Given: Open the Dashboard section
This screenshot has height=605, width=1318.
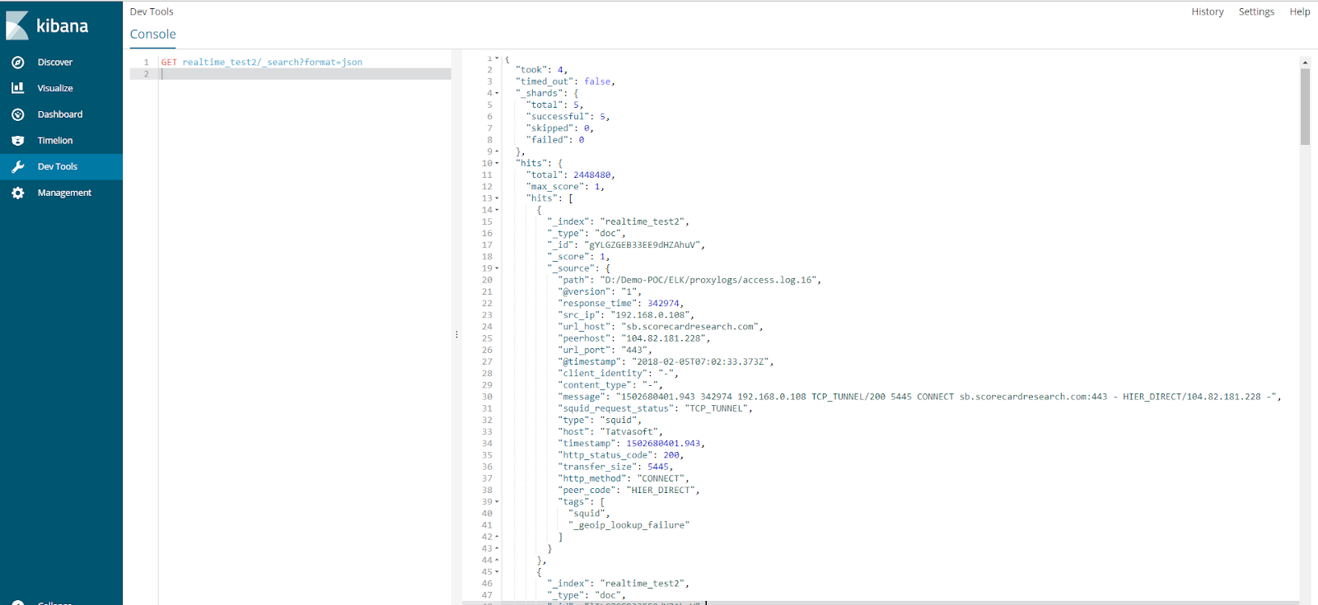Looking at the screenshot, I should tap(60, 114).
